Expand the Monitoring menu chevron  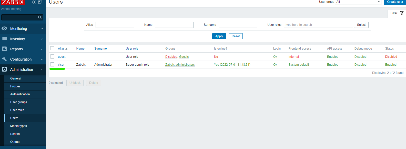click(42, 29)
